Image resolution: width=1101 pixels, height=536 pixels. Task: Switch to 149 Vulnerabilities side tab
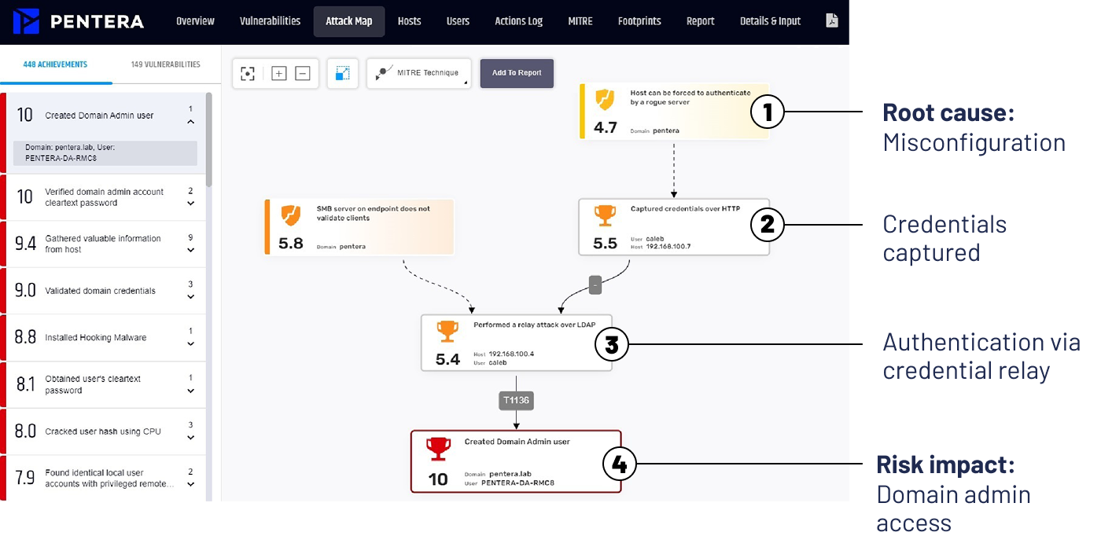165,64
